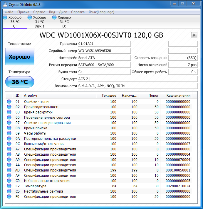Click status orb of attribute A8 row

coord(9,154)
